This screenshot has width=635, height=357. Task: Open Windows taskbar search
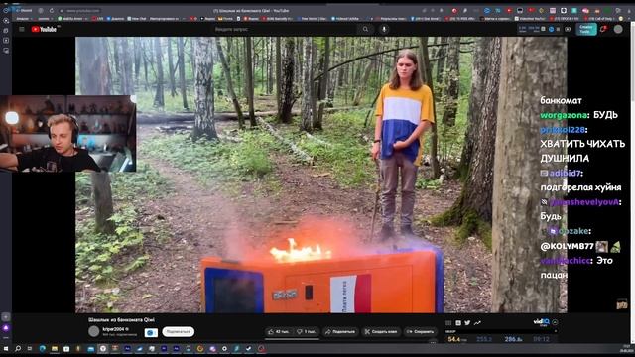(18, 348)
